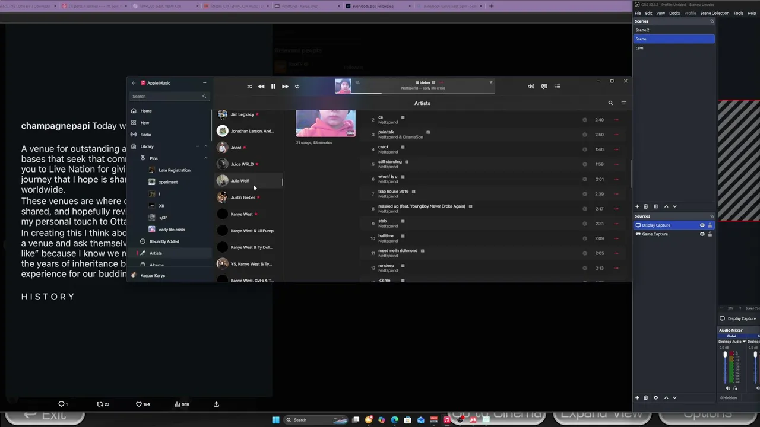Open the pinned Late Registration album
Screen dimensions: 760x427
[175, 170]
